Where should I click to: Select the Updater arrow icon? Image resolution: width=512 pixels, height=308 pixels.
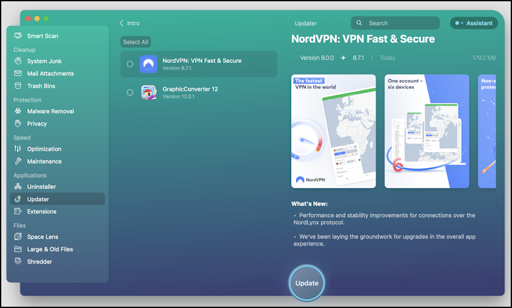click(x=18, y=199)
